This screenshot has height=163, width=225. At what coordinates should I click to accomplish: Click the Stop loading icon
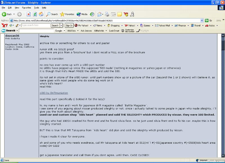pos(29,14)
